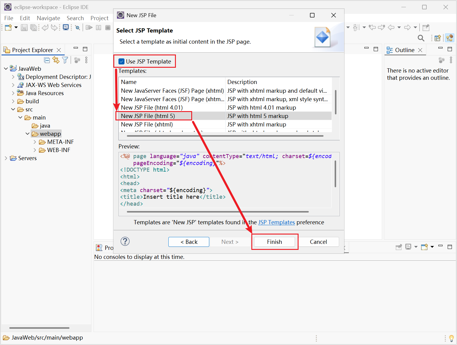Collapse the src folder
Screen dimensions: 457x345
pos(13,109)
